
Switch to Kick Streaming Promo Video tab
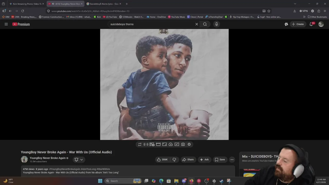[27, 4]
